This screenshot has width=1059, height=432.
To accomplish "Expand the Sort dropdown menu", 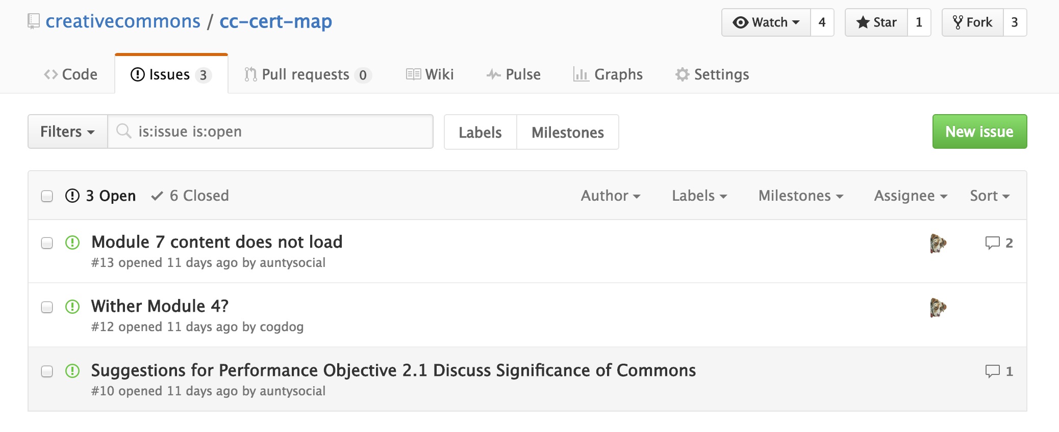I will click(989, 196).
